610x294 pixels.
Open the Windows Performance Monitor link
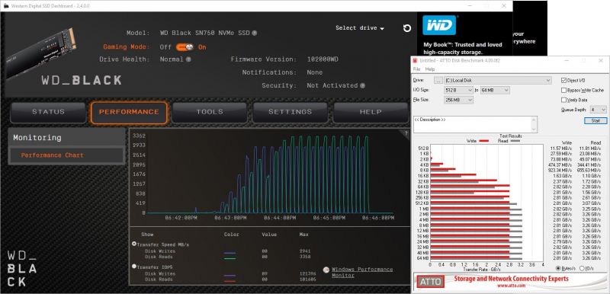(362, 272)
